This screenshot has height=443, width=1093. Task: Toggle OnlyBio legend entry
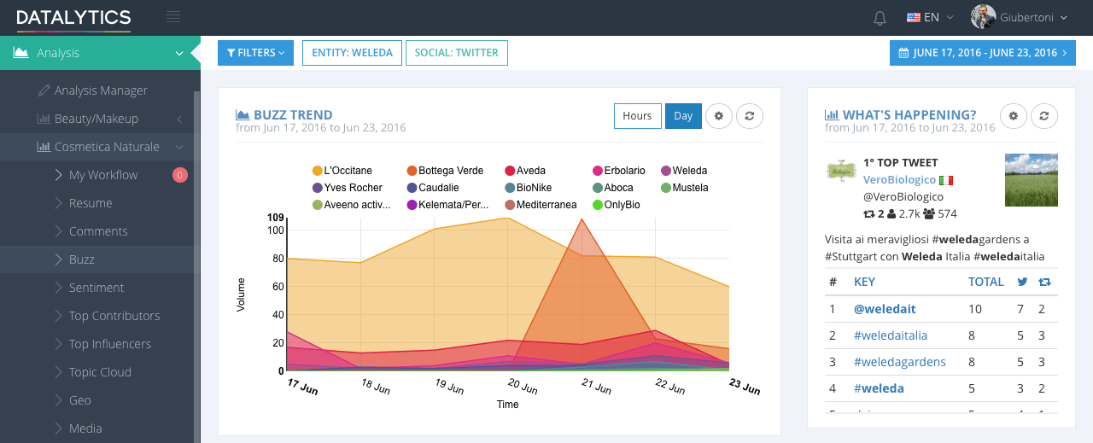pyautogui.click(x=616, y=205)
